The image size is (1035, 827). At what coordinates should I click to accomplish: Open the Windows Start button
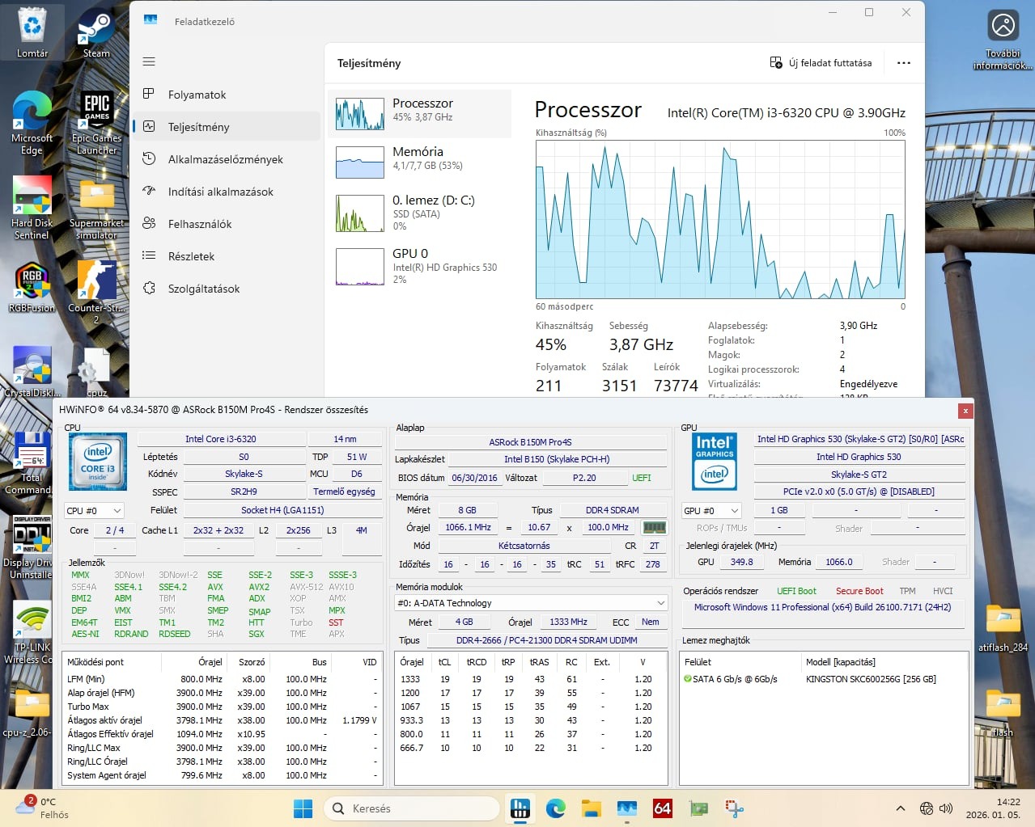[x=303, y=808]
